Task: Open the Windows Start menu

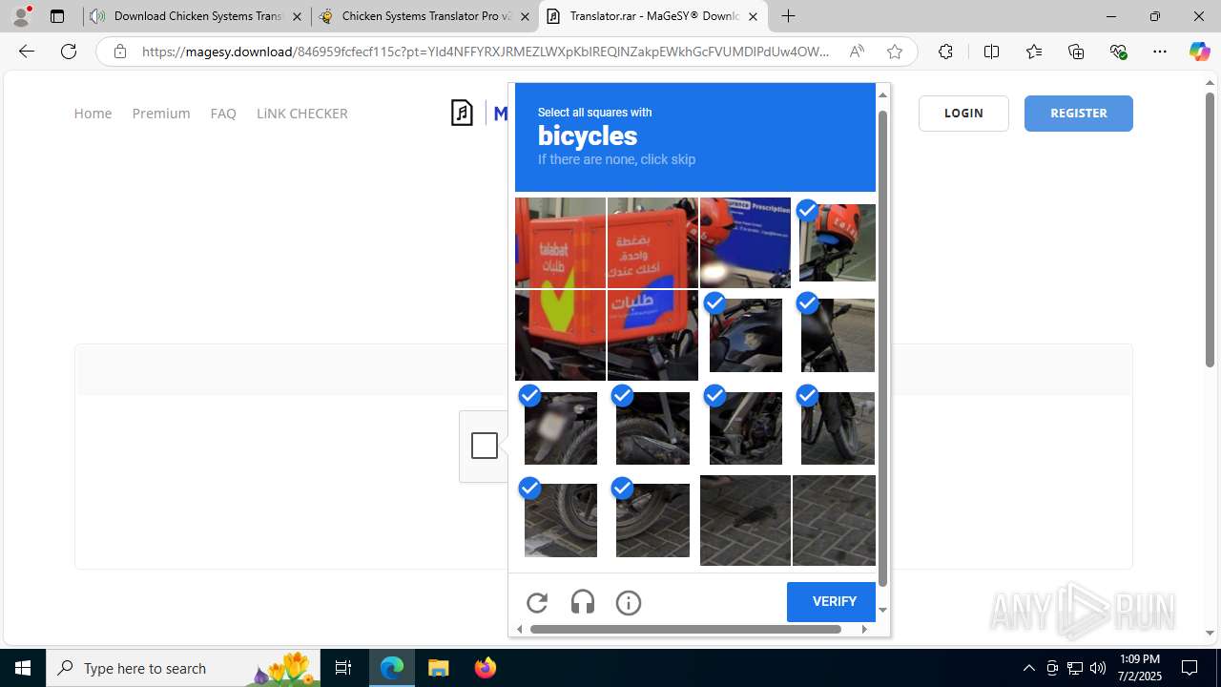Action: coord(23,668)
